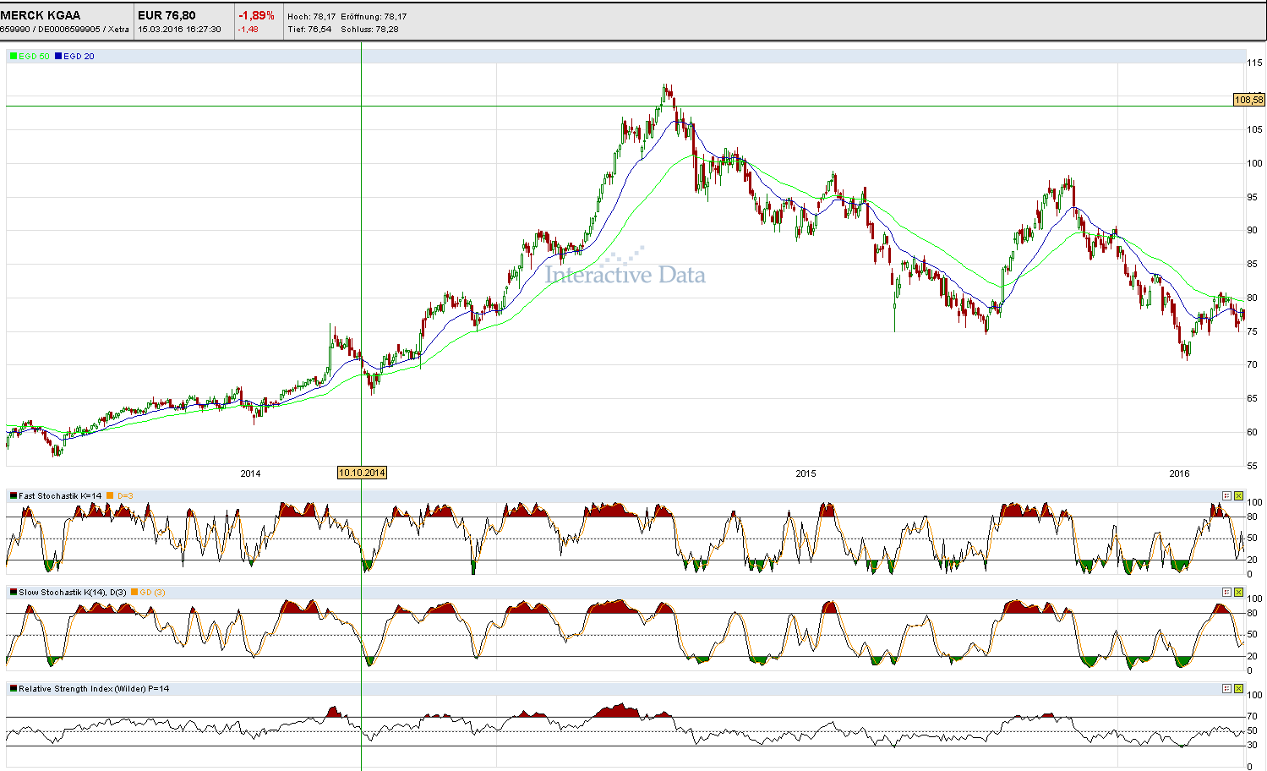Click the ISIN DE0006599905 / Xetra line
This screenshot has width=1267, height=771.
coord(65,30)
